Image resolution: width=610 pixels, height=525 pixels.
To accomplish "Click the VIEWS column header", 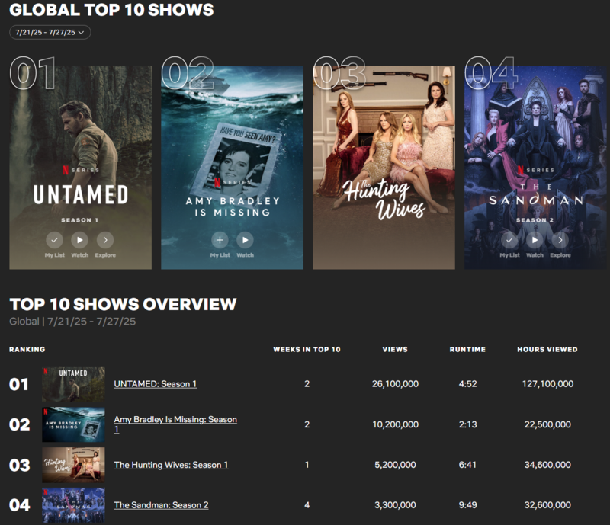I will click(395, 349).
